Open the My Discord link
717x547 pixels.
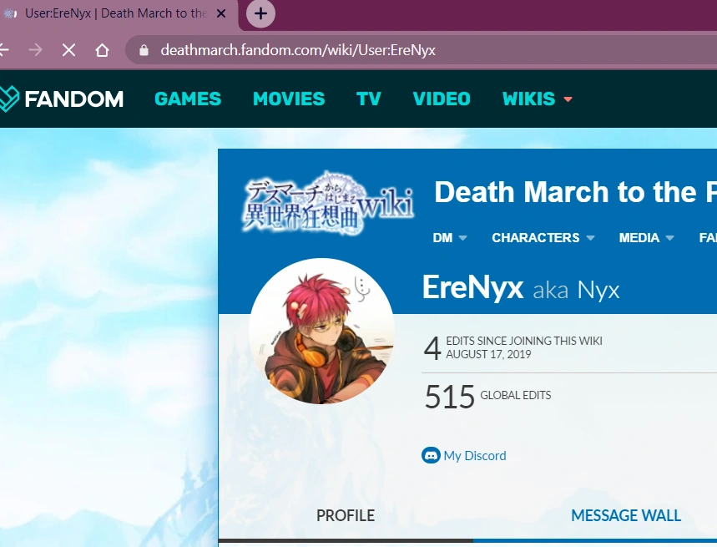474,455
